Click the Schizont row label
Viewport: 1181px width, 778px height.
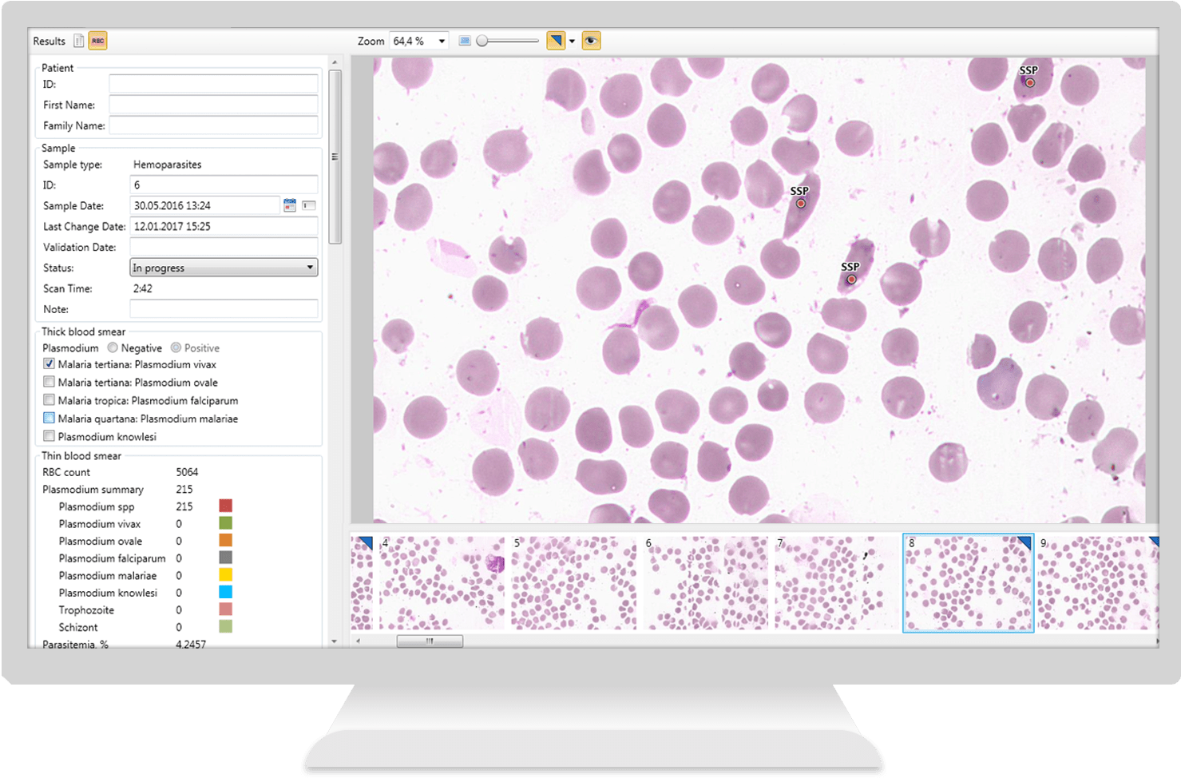pyautogui.click(x=78, y=627)
